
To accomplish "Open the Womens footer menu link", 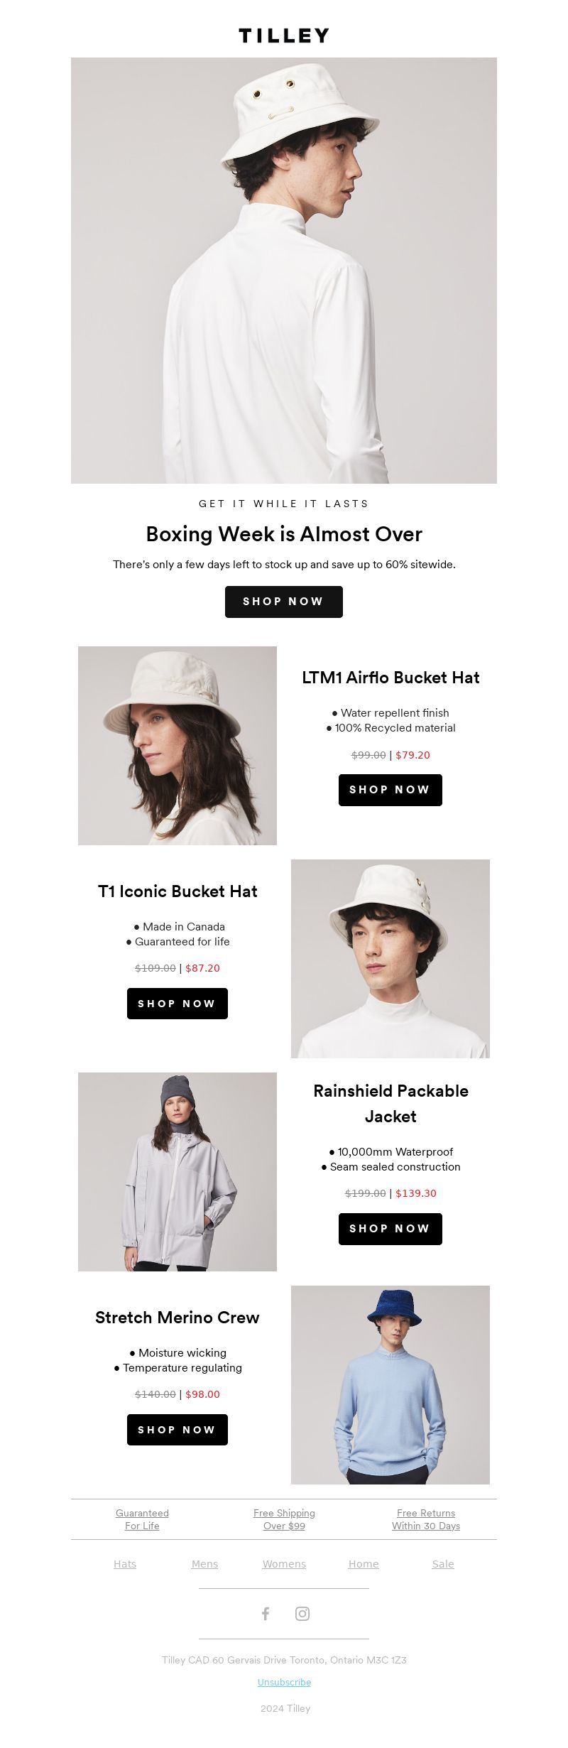I will pos(284,1564).
